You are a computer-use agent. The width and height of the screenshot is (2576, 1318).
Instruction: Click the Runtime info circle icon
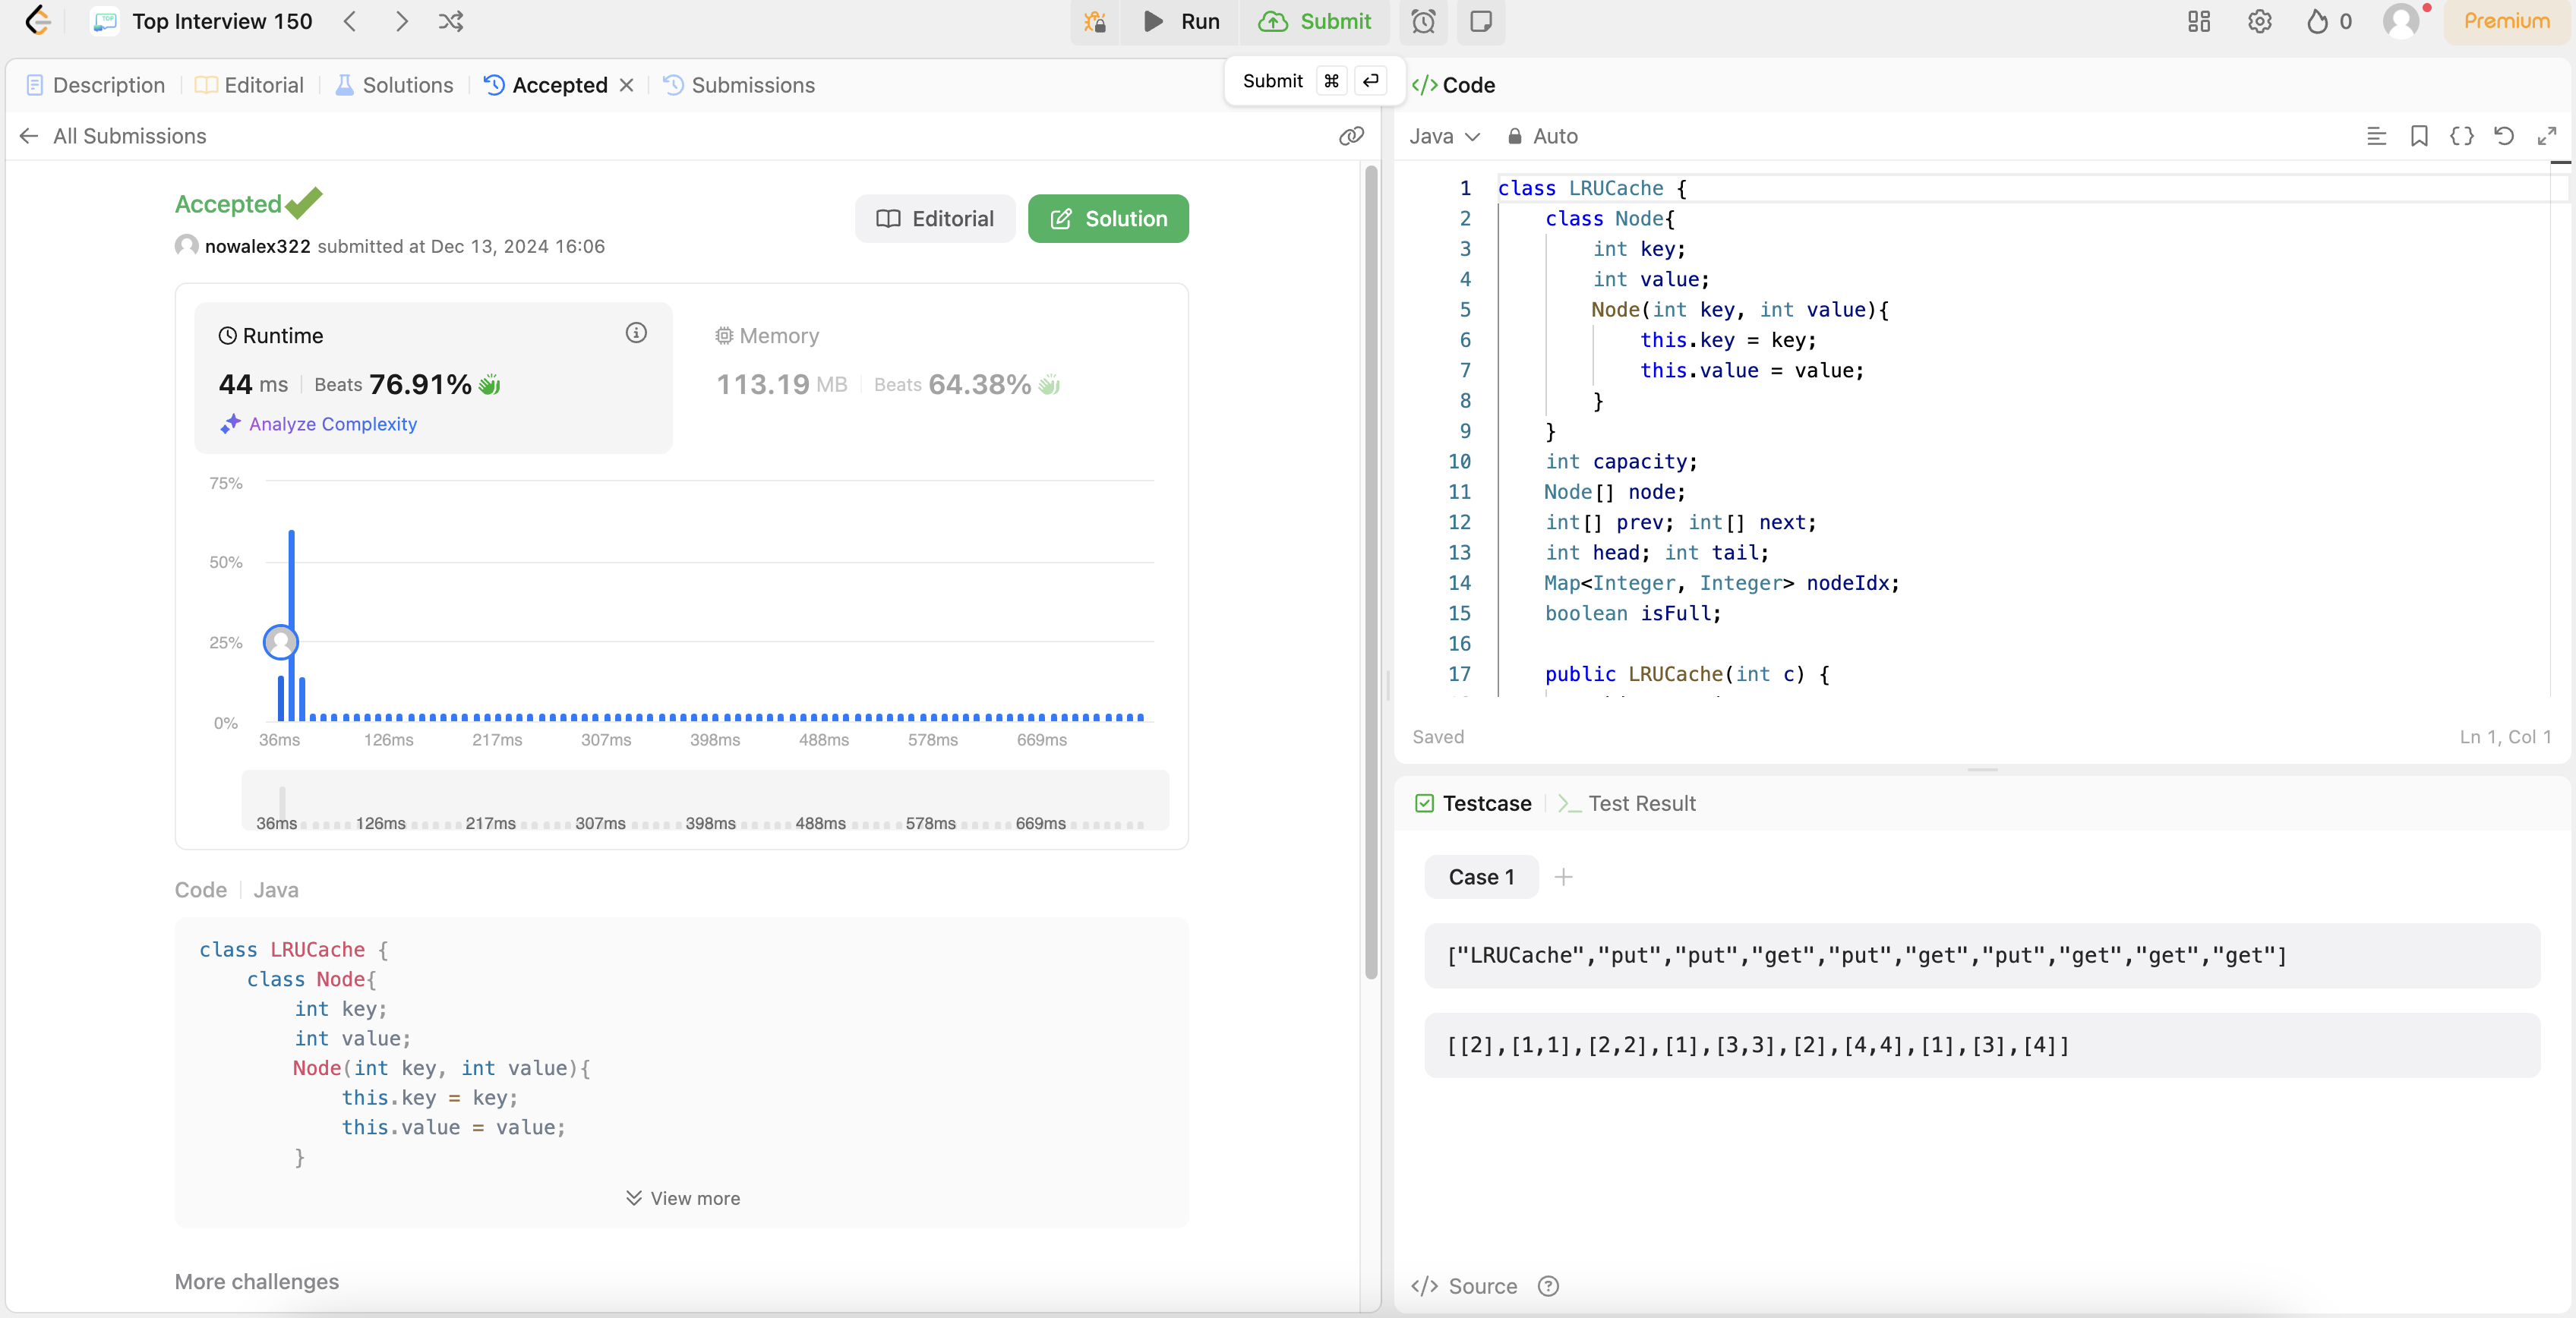point(636,333)
